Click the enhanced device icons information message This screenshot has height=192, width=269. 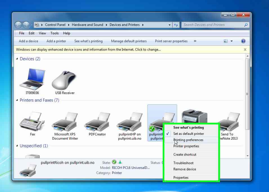pos(88,49)
